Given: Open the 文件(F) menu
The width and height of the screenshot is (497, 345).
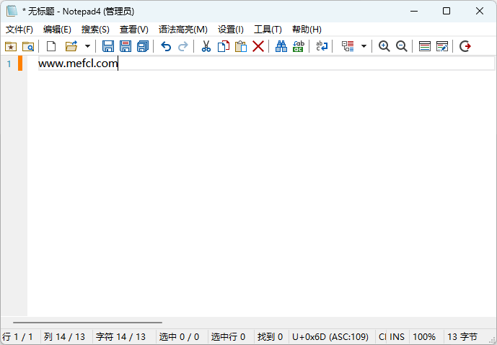Looking at the screenshot, I should tap(19, 30).
